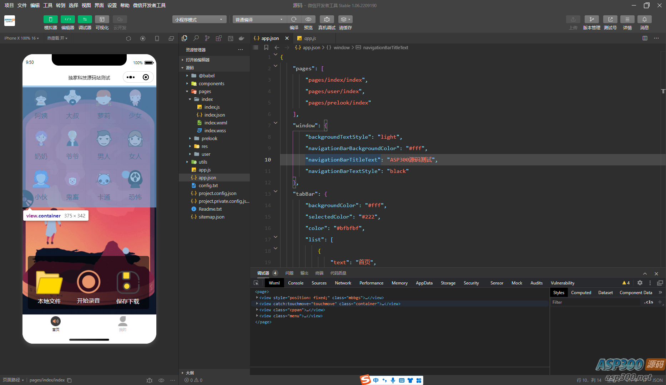Open the devtools settings gear
Image resolution: width=666 pixels, height=385 pixels.
640,283
